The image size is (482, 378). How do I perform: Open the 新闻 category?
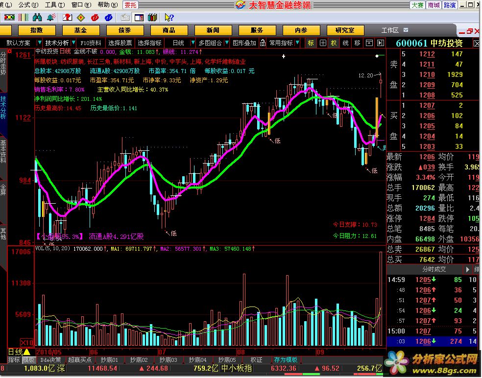(x=213, y=30)
